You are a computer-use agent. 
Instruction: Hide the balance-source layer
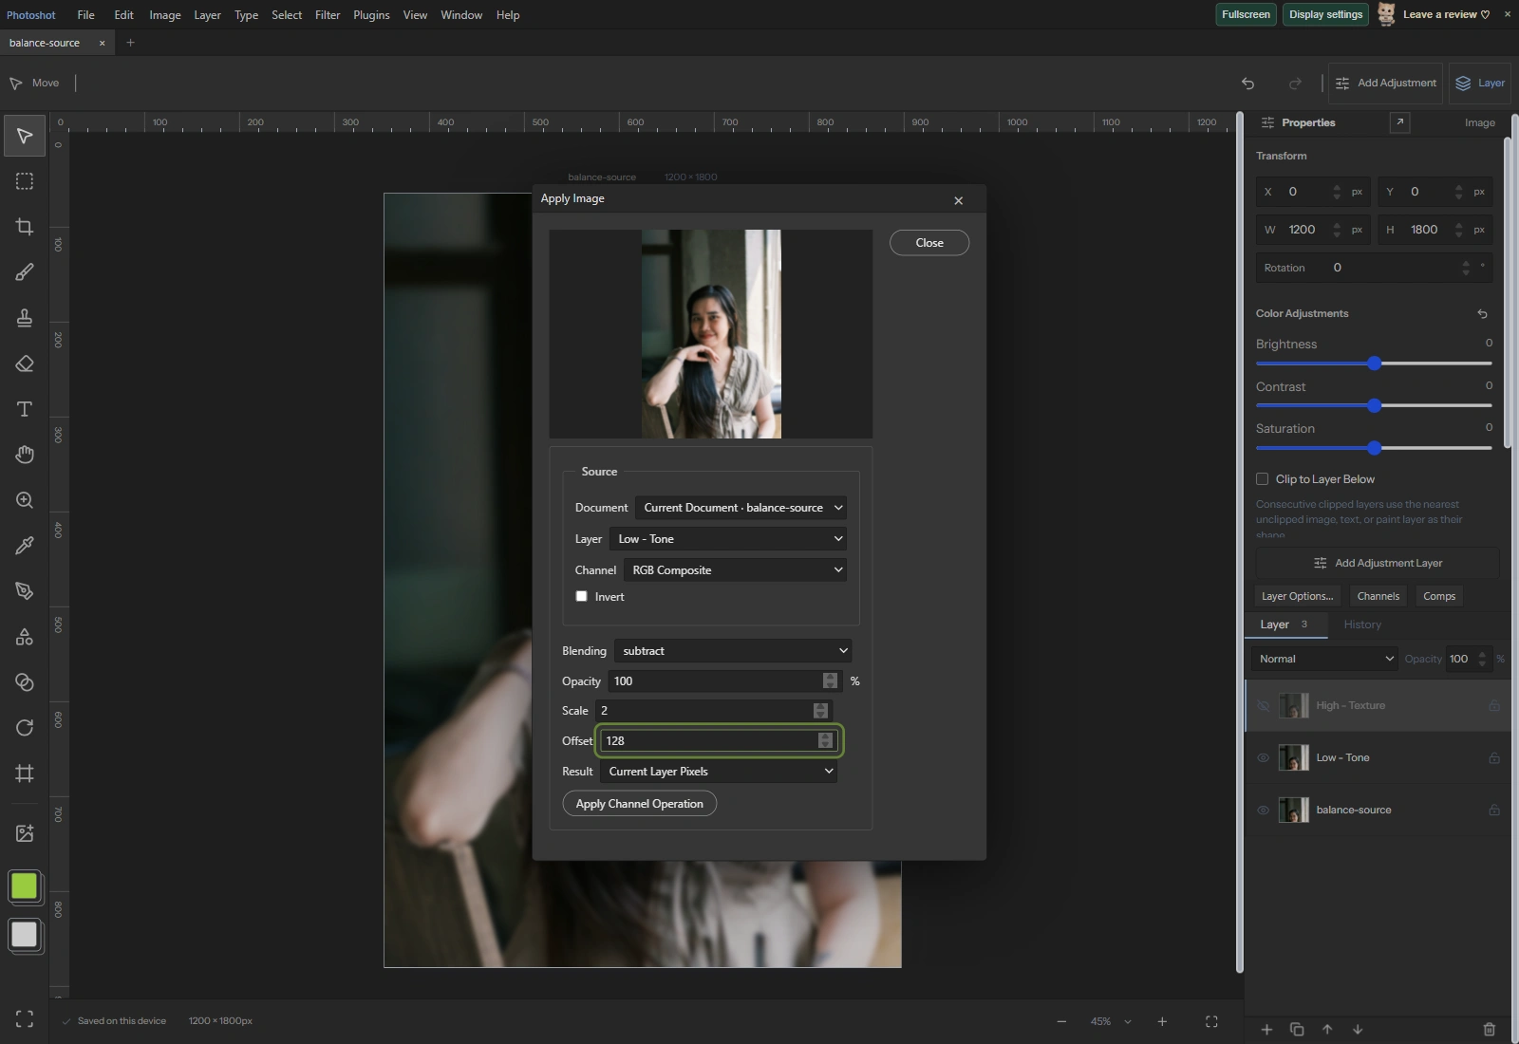pos(1263,811)
